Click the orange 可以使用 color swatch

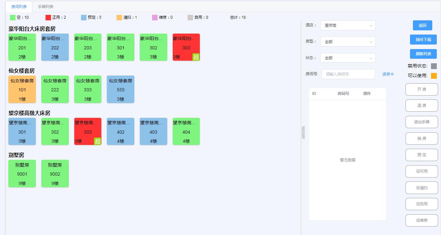coord(434,76)
